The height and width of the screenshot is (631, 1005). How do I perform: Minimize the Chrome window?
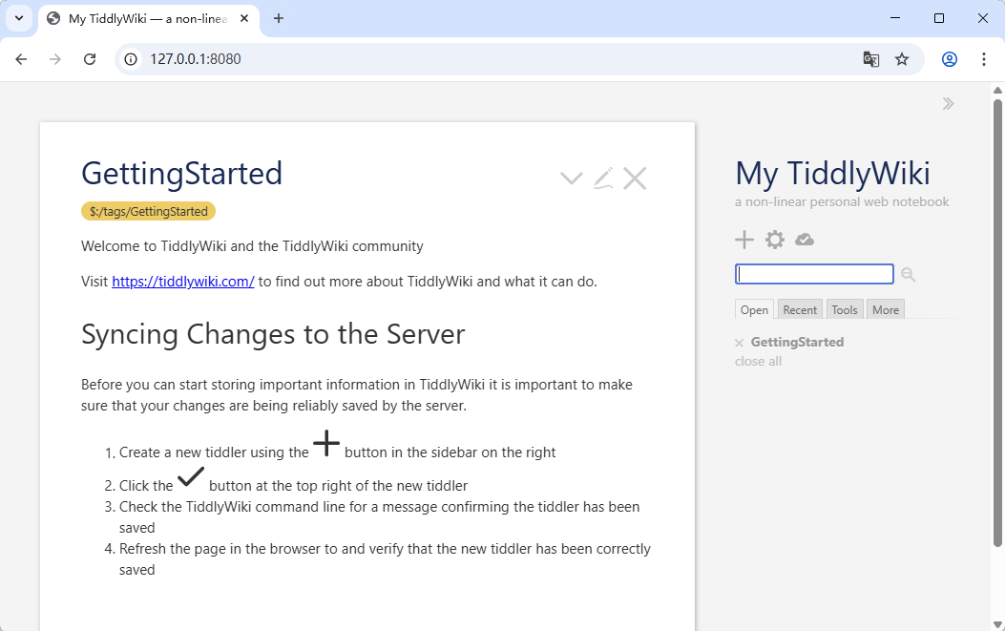[x=895, y=18]
